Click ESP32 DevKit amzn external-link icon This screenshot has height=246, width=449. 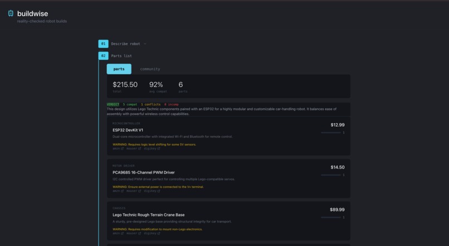click(122, 148)
